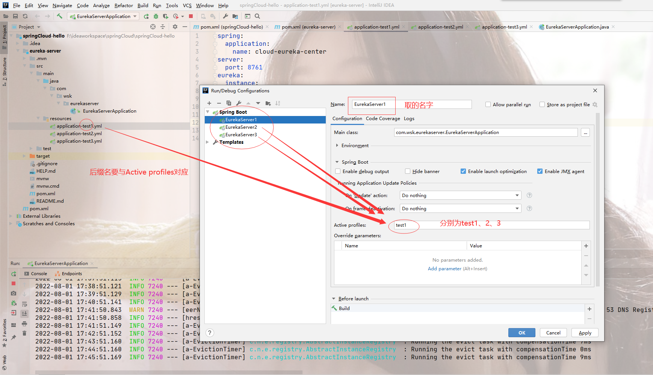Click the Add parameter link
Viewport: 653px width, 375px height.
[x=444, y=269]
